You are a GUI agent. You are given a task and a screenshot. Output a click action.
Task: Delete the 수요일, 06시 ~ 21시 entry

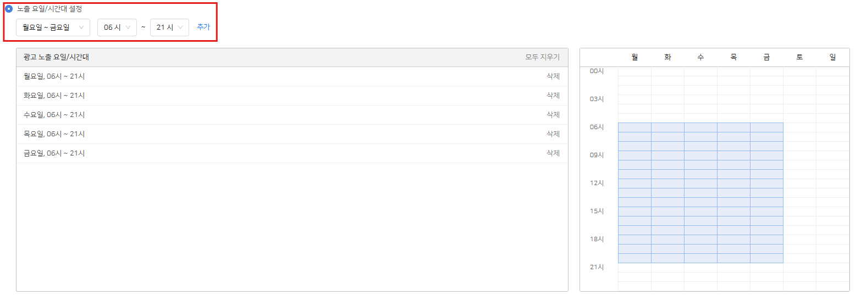[x=553, y=115]
